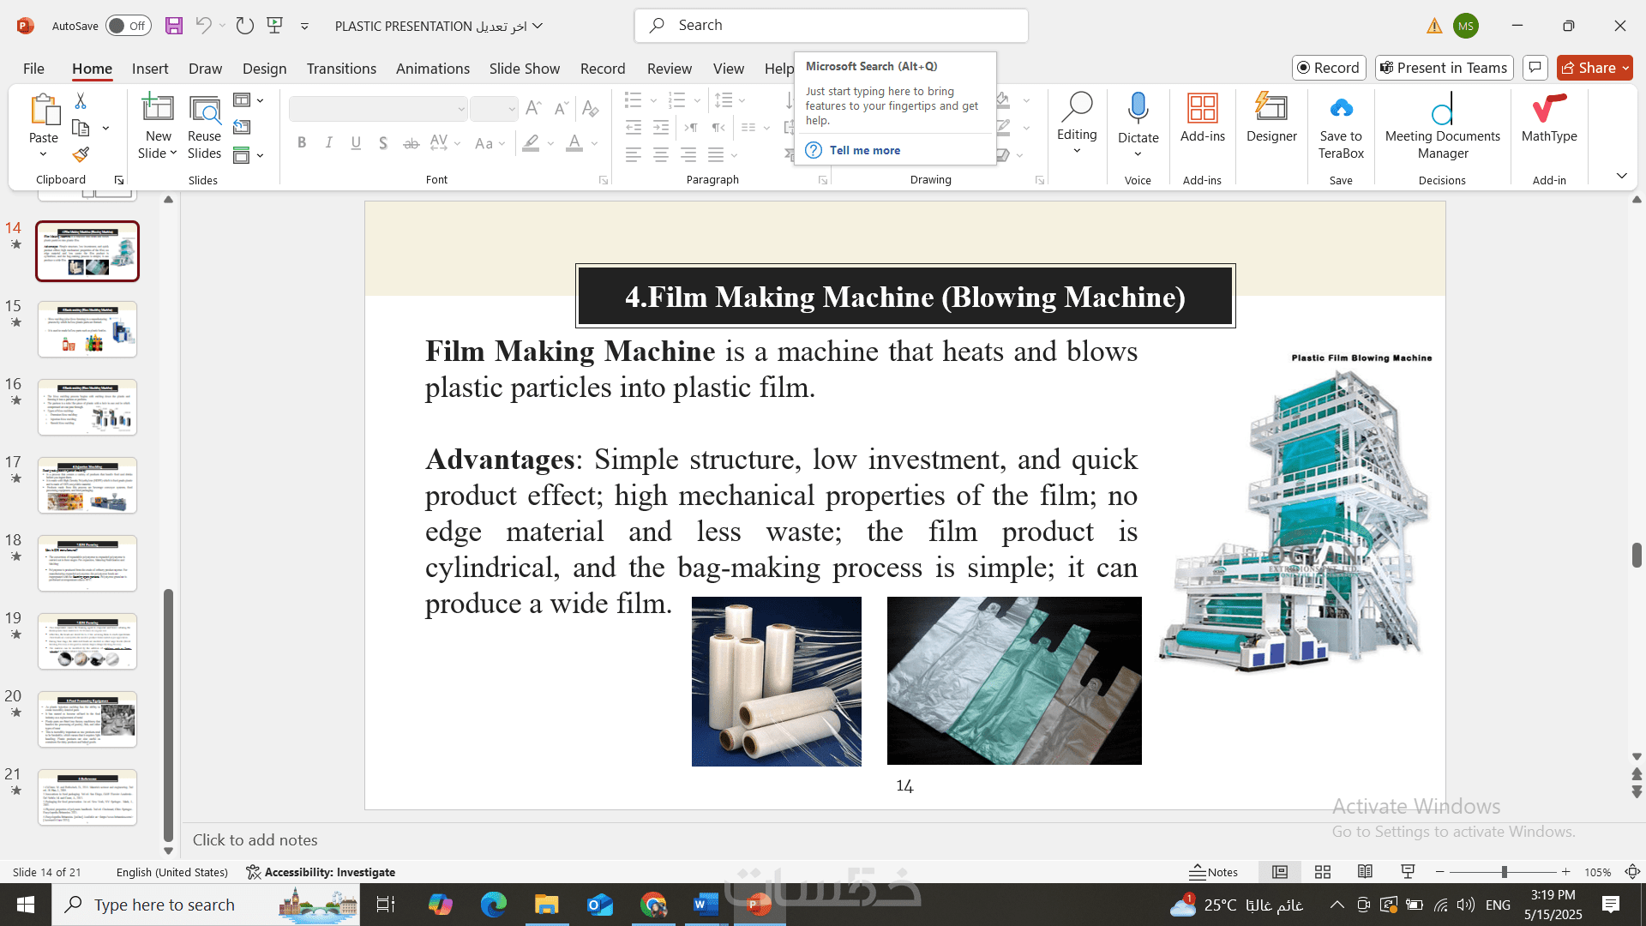The height and width of the screenshot is (926, 1646).
Task: Open the Designer pane
Action: [1271, 117]
